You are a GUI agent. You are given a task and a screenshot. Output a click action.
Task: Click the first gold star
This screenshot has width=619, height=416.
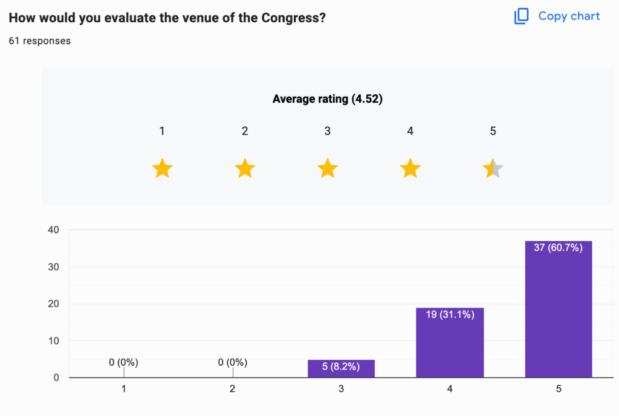click(162, 168)
